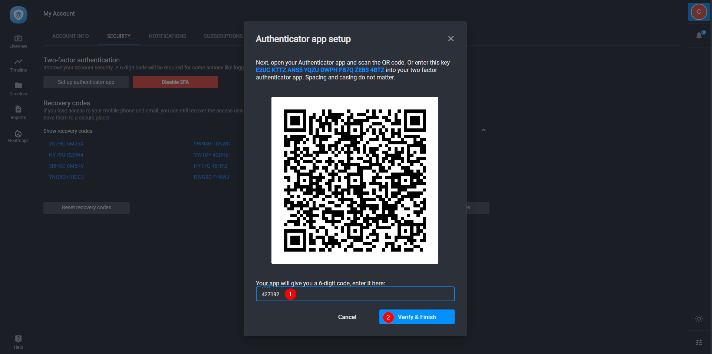Collapse the recovery codes chevron

point(484,130)
